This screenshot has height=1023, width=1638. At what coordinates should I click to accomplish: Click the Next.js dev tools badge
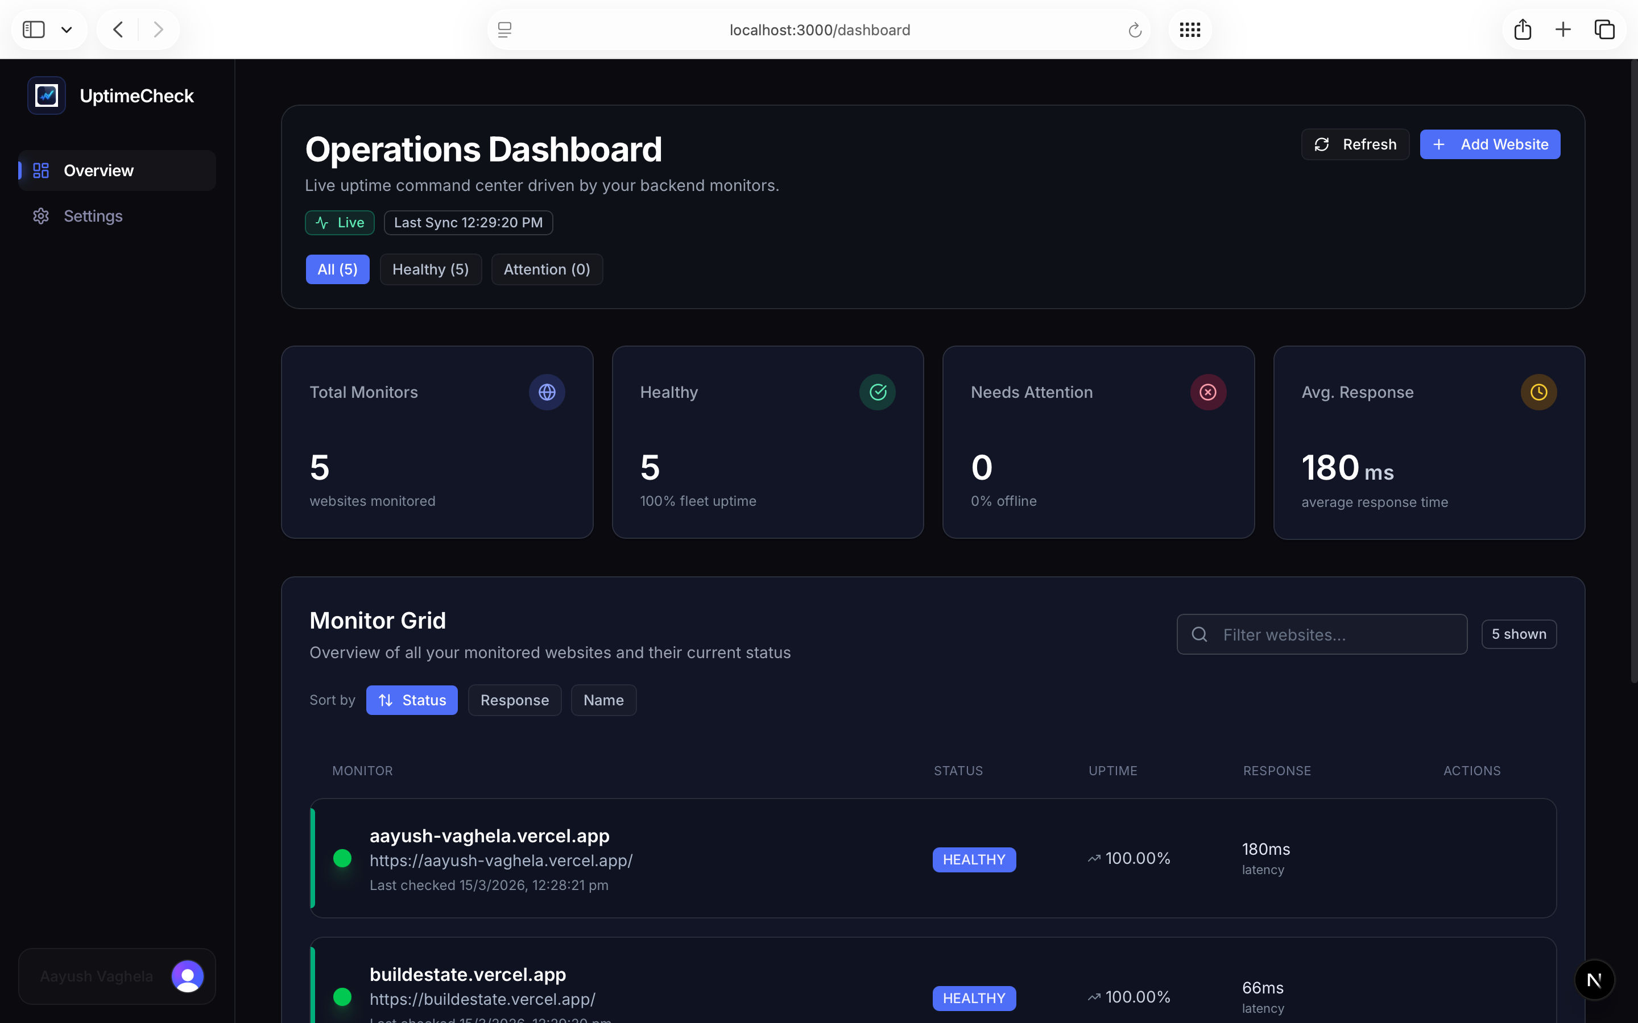coord(1594,979)
